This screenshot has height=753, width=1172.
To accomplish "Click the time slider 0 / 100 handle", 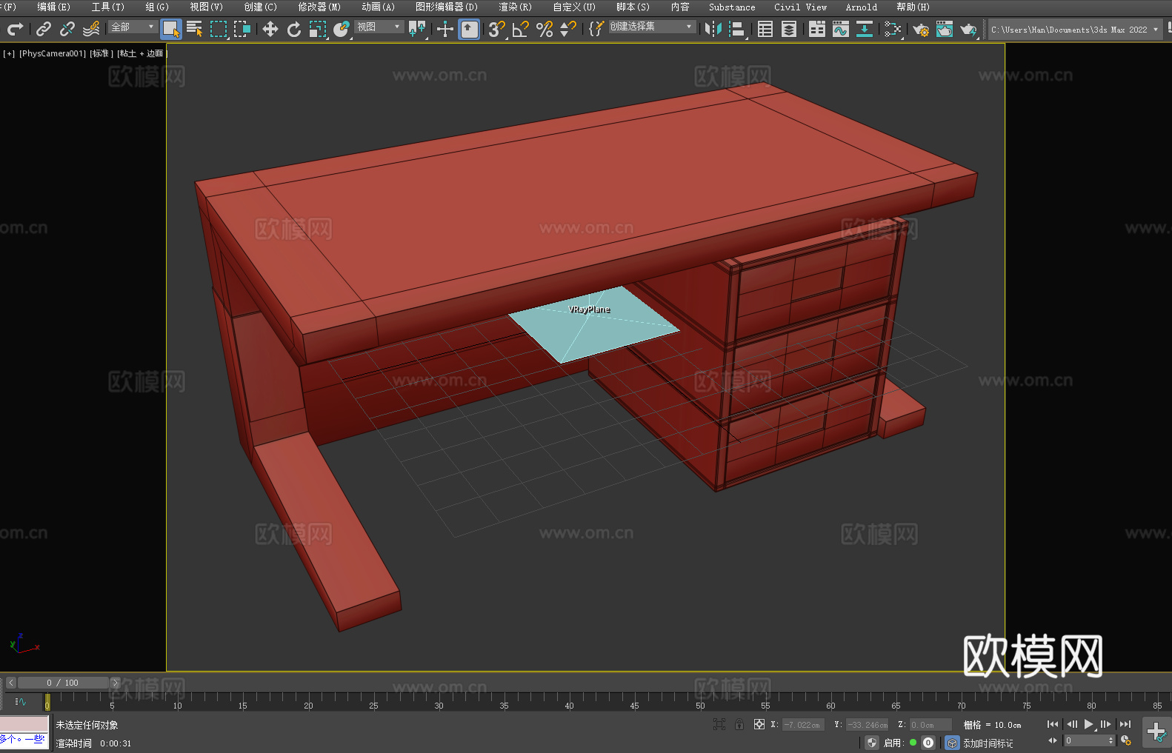I will pos(63,683).
